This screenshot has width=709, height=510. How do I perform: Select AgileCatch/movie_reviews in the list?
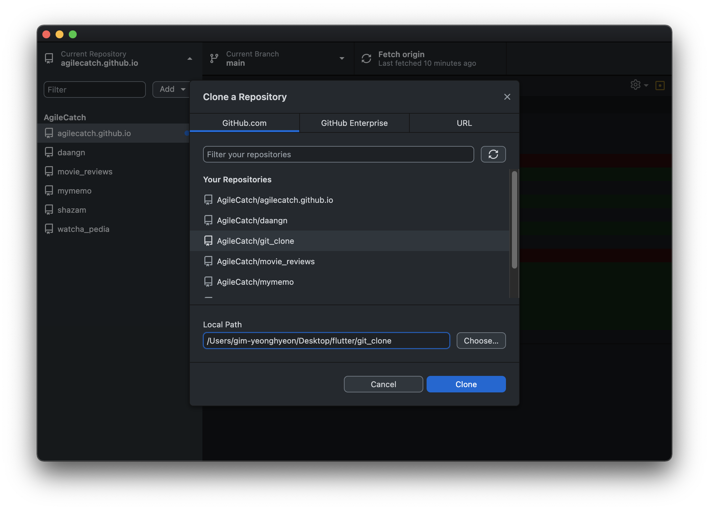pyautogui.click(x=350, y=261)
